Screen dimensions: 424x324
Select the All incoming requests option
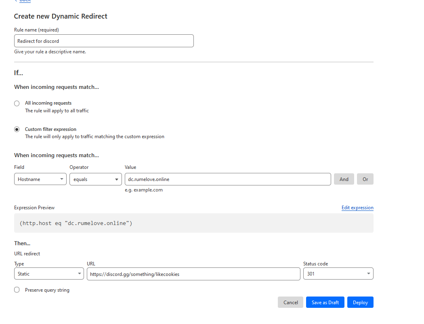17,103
